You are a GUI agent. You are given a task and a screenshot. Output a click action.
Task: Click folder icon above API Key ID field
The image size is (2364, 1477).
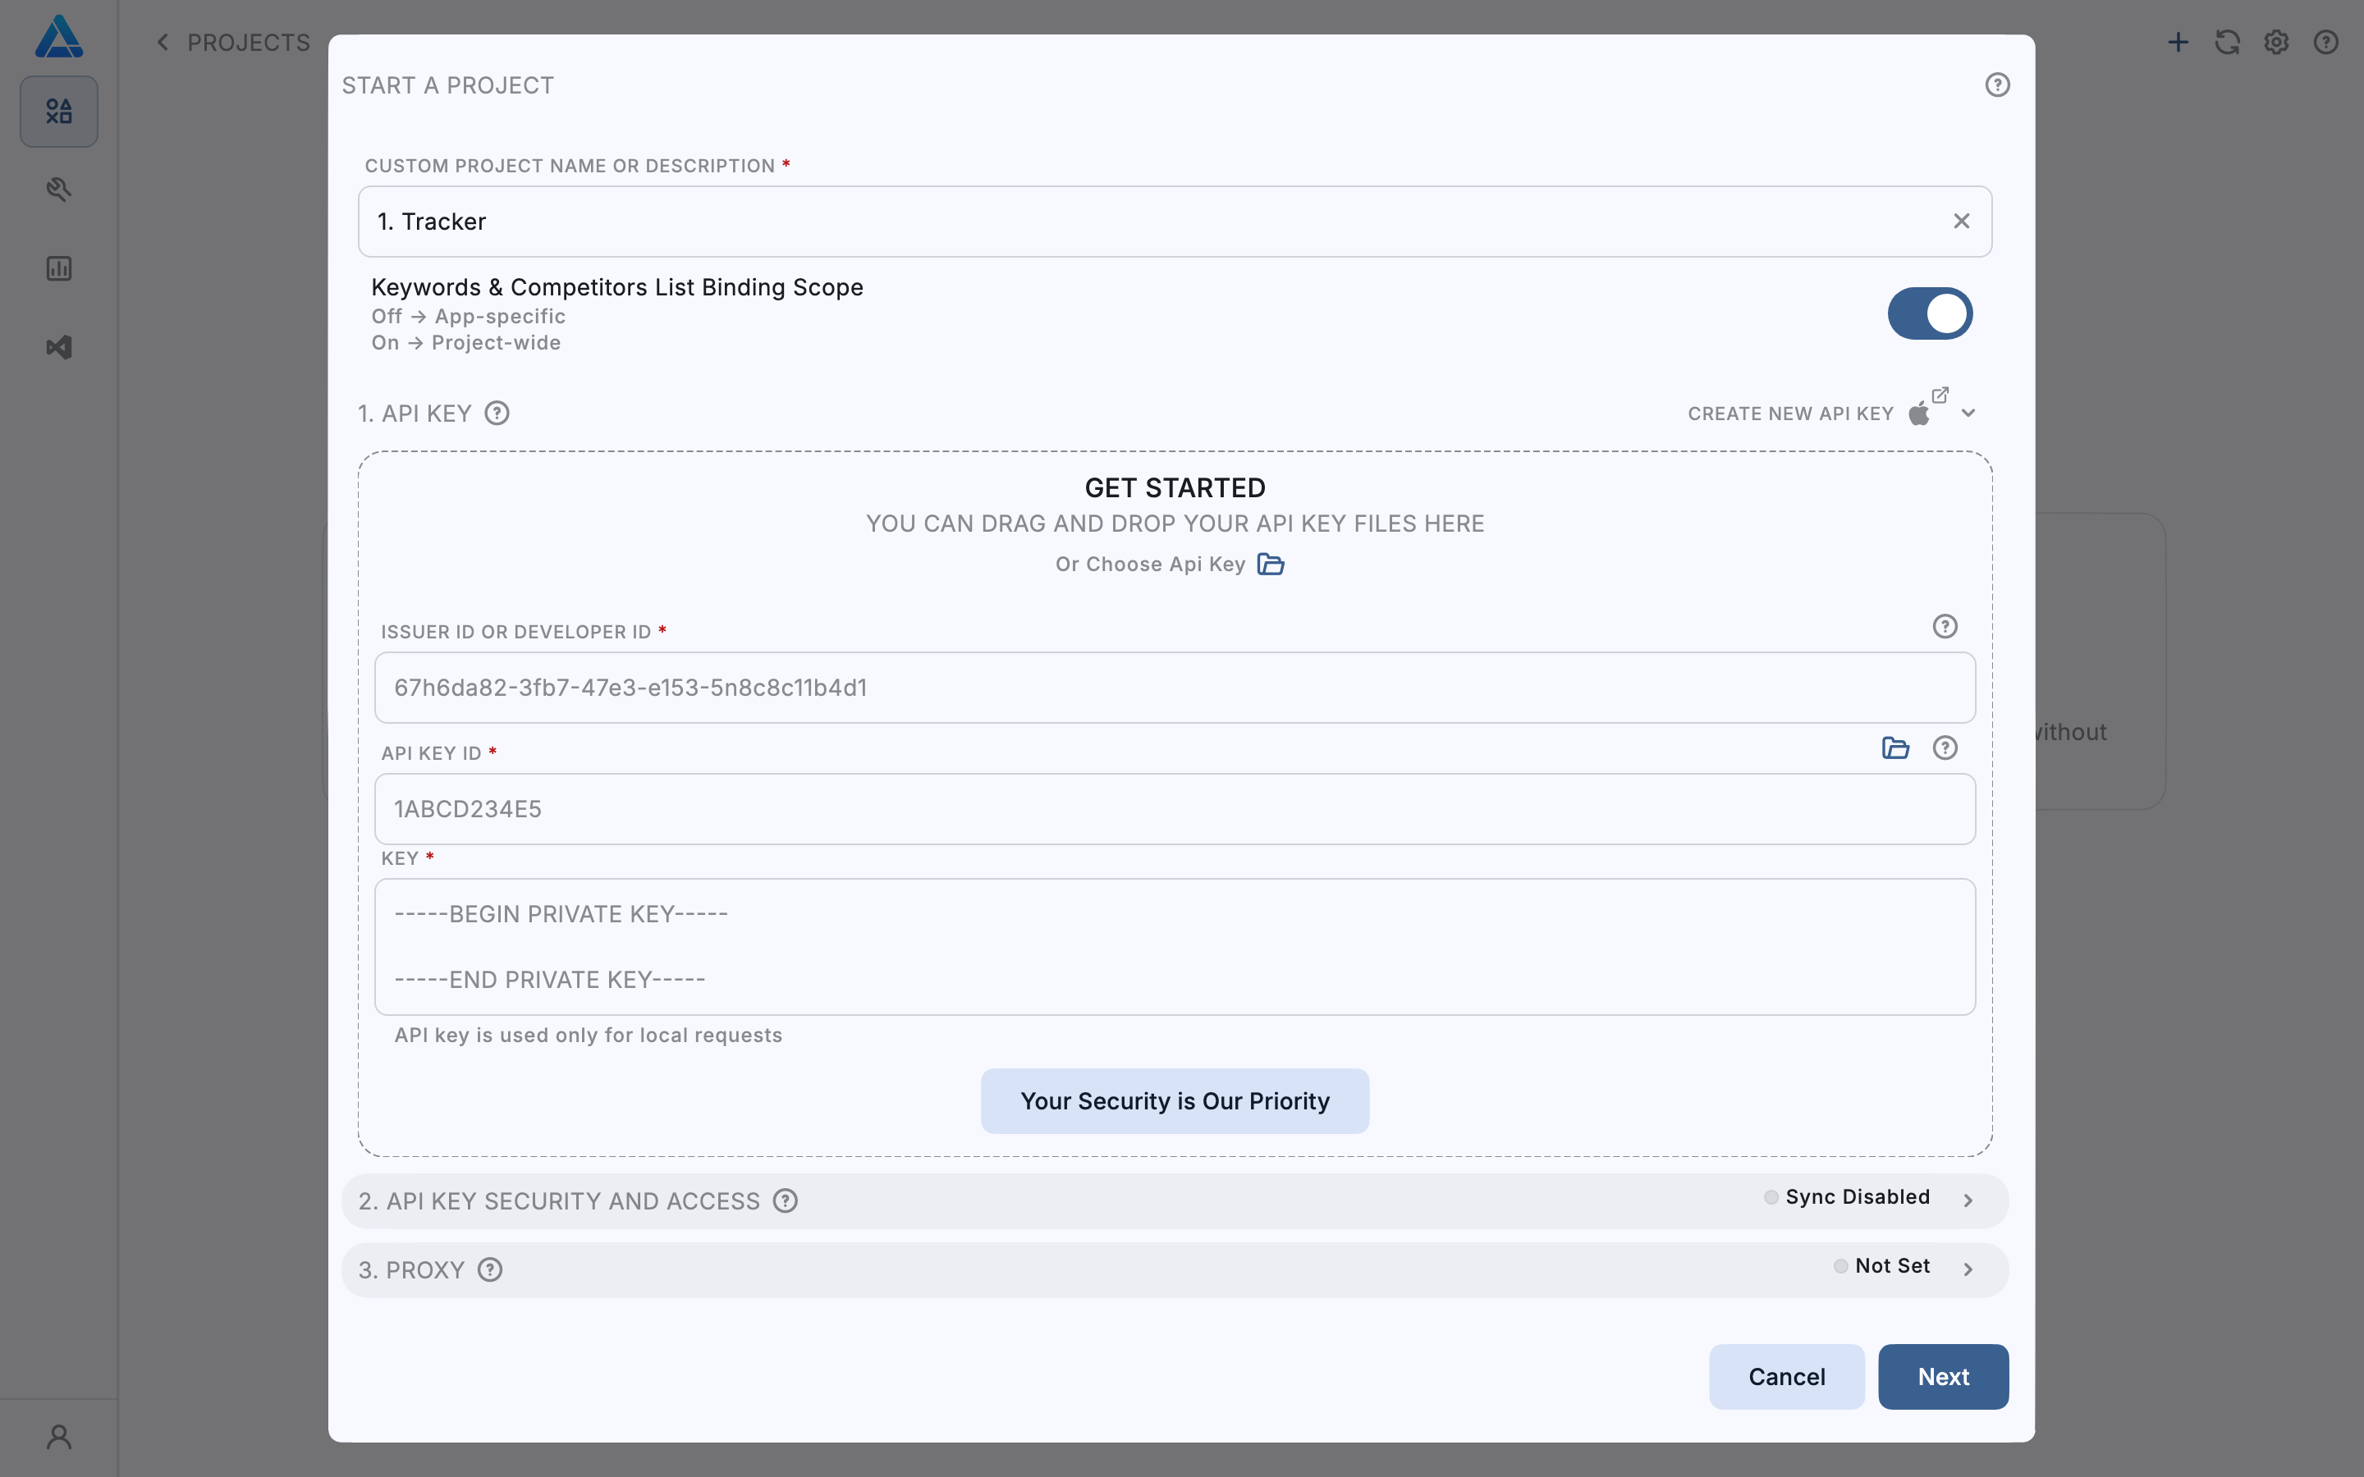pyautogui.click(x=1895, y=748)
